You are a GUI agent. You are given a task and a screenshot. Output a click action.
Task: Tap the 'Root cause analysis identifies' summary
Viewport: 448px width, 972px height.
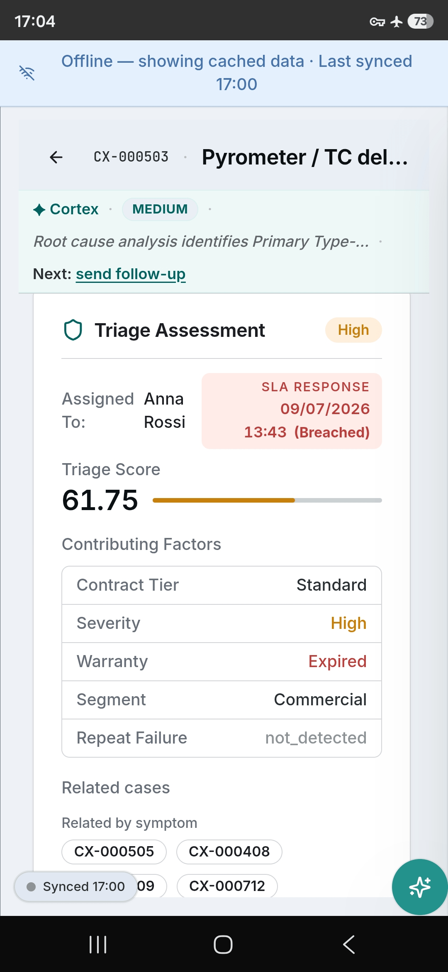coord(201,241)
